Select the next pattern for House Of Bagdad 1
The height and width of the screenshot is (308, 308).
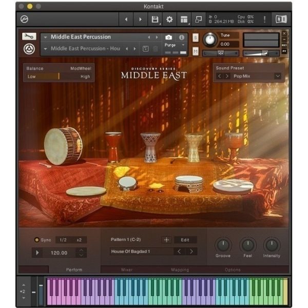pos(191,252)
